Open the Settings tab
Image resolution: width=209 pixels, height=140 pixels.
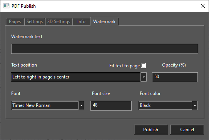click(x=35, y=22)
